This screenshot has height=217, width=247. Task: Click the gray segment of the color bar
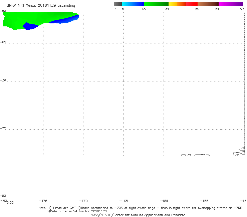(x=118, y=4)
